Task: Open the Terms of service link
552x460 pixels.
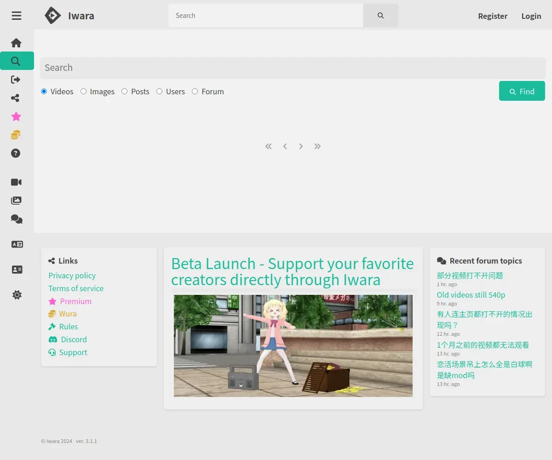Action: tap(76, 288)
